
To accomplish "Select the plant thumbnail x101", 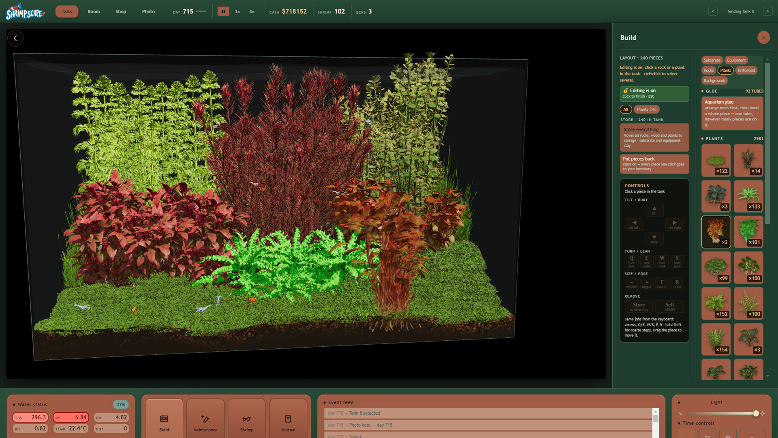I will coord(748,232).
